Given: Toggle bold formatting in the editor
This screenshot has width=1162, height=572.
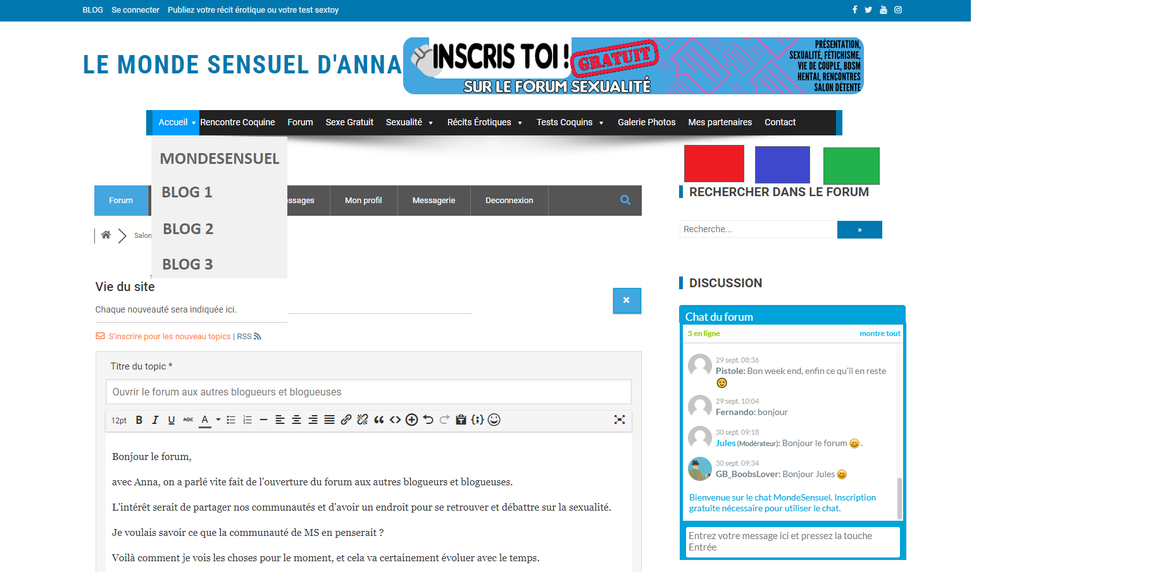Looking at the screenshot, I should pos(139,420).
